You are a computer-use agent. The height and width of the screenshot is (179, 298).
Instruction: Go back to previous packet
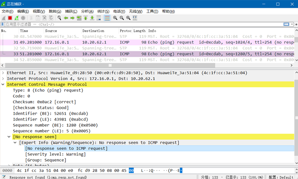coord(66,18)
